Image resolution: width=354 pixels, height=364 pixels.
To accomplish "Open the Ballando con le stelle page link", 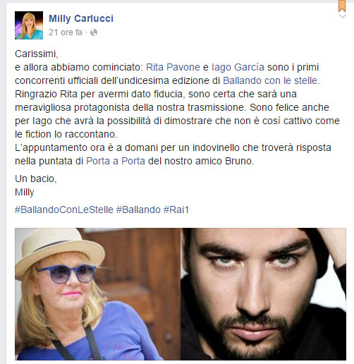I will point(271,80).
